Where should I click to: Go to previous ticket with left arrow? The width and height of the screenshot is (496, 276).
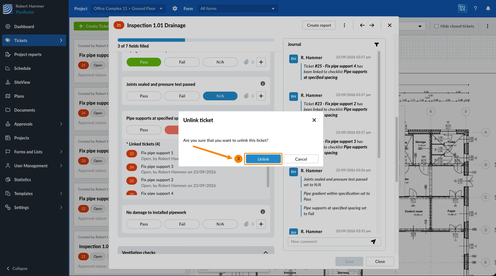362,25
